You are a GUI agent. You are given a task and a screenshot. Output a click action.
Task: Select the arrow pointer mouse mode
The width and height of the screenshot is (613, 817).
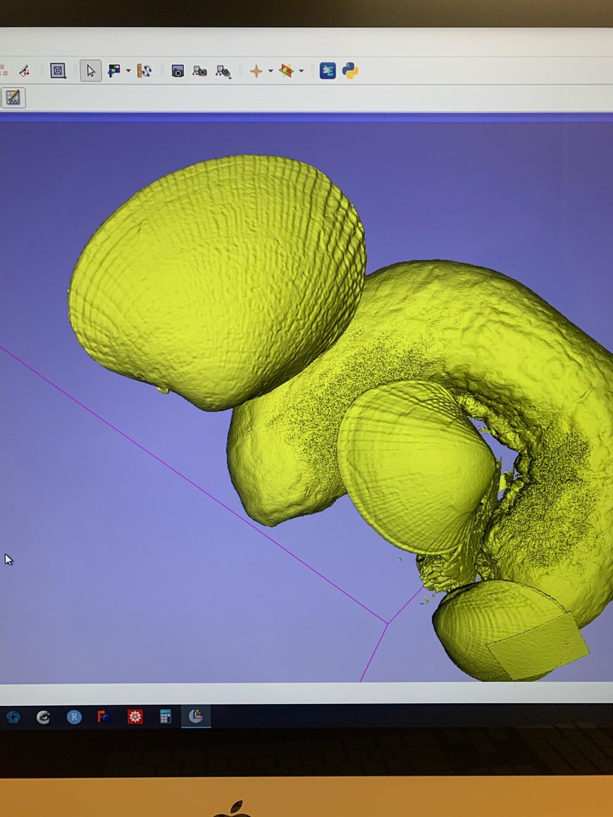click(91, 70)
